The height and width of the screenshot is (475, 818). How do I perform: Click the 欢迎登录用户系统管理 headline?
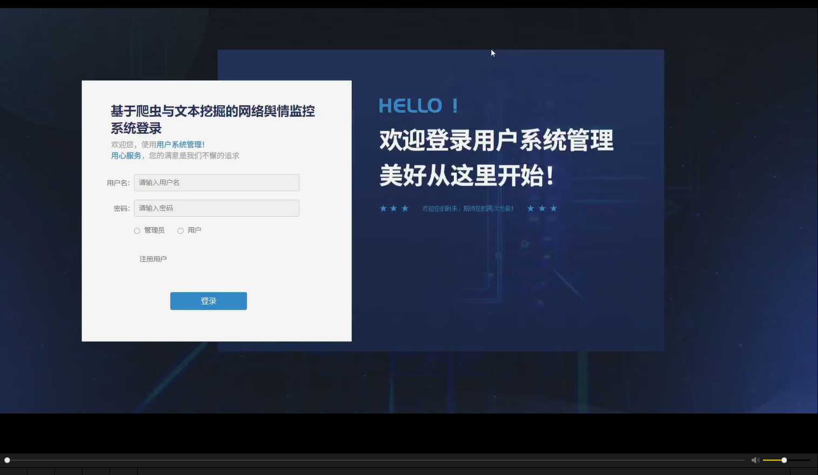click(x=496, y=140)
